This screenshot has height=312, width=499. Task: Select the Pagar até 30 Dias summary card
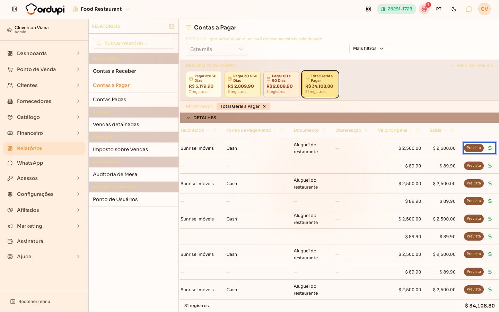(204, 84)
